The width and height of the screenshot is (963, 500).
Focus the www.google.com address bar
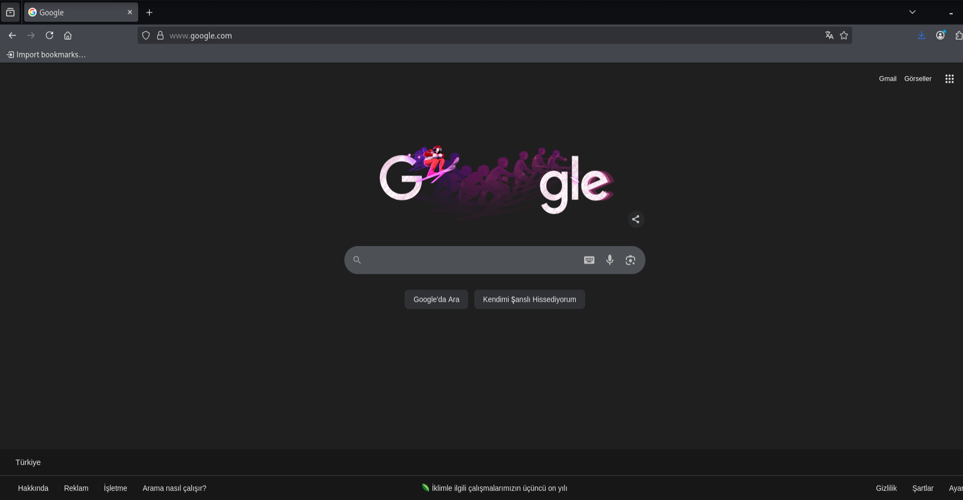click(x=494, y=36)
